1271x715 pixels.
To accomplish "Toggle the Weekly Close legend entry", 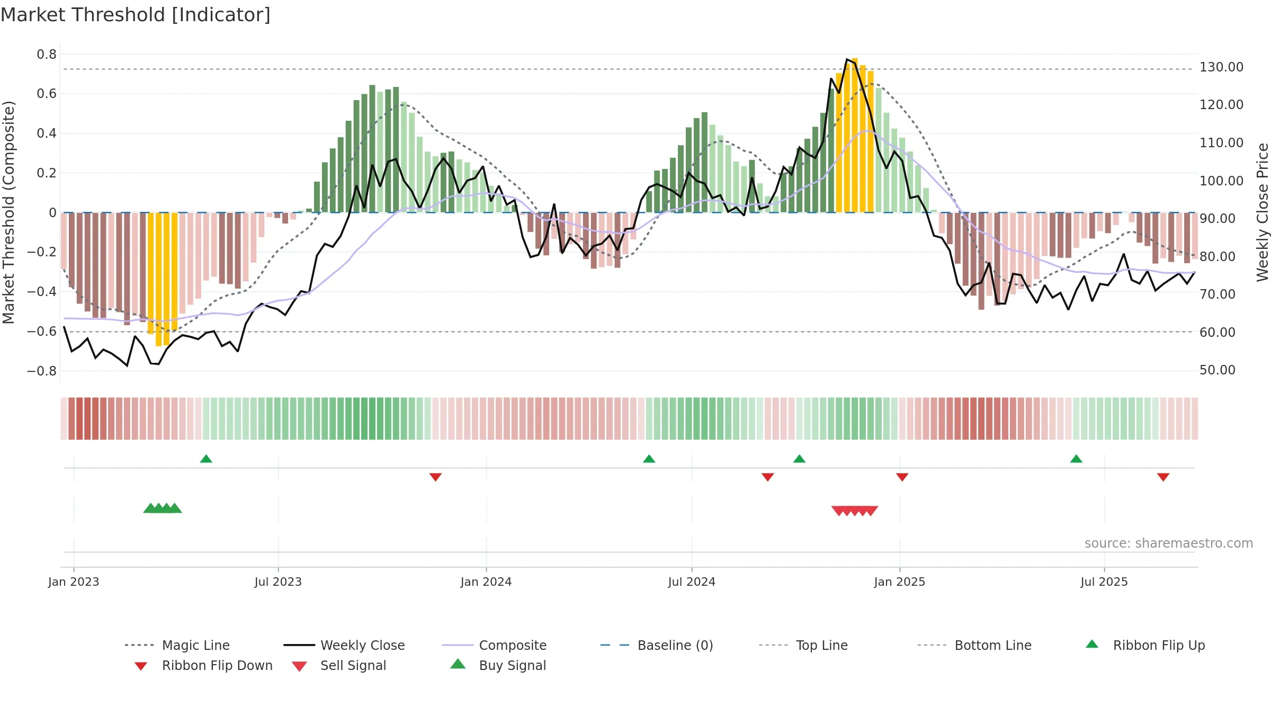I will pos(344,645).
